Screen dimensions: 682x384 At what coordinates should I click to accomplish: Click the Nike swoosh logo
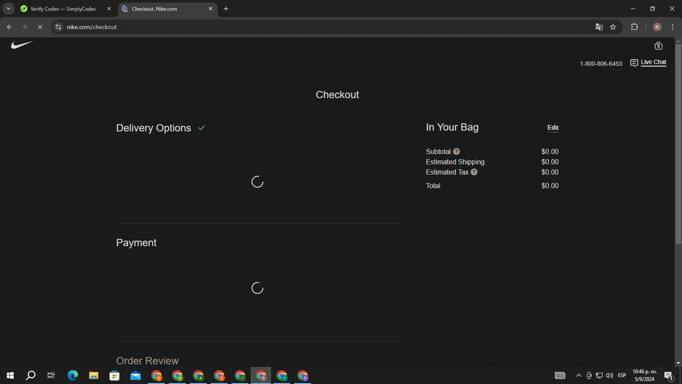(22, 45)
